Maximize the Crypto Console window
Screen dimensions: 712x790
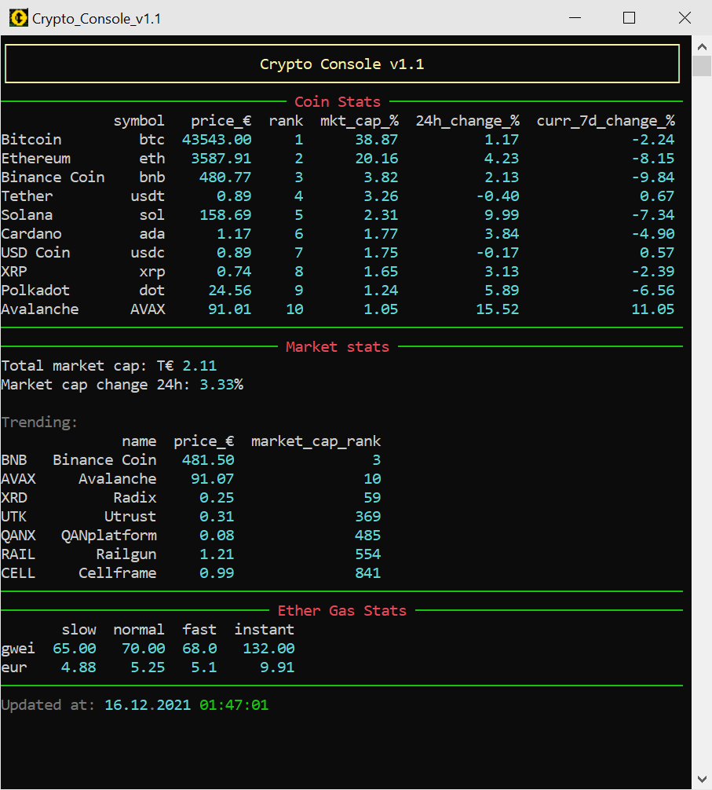pyautogui.click(x=629, y=18)
